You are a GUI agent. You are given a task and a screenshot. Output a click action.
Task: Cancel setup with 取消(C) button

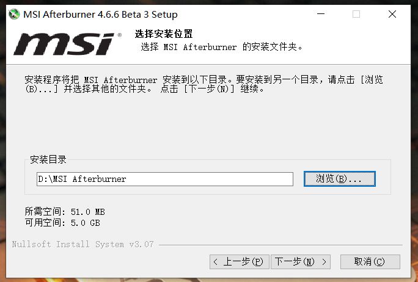370,262
